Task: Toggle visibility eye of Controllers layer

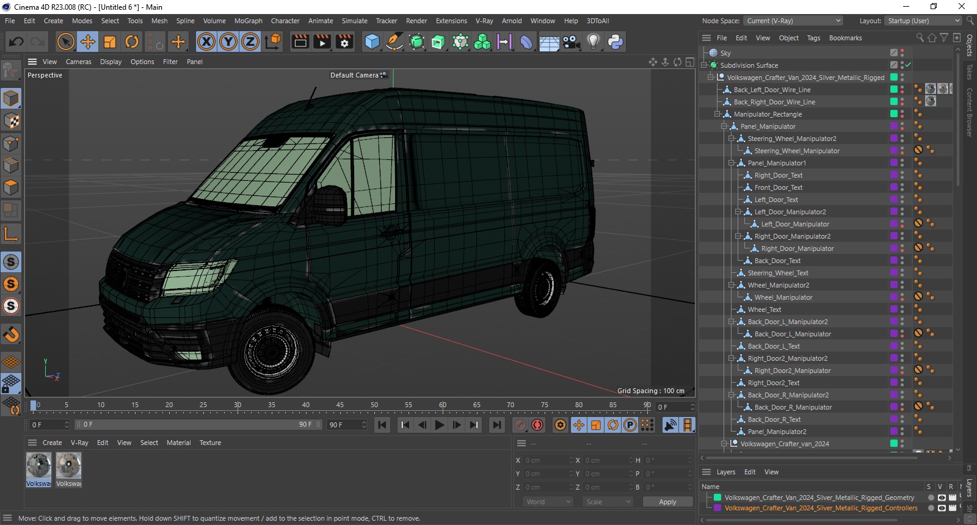Action: 942,508
